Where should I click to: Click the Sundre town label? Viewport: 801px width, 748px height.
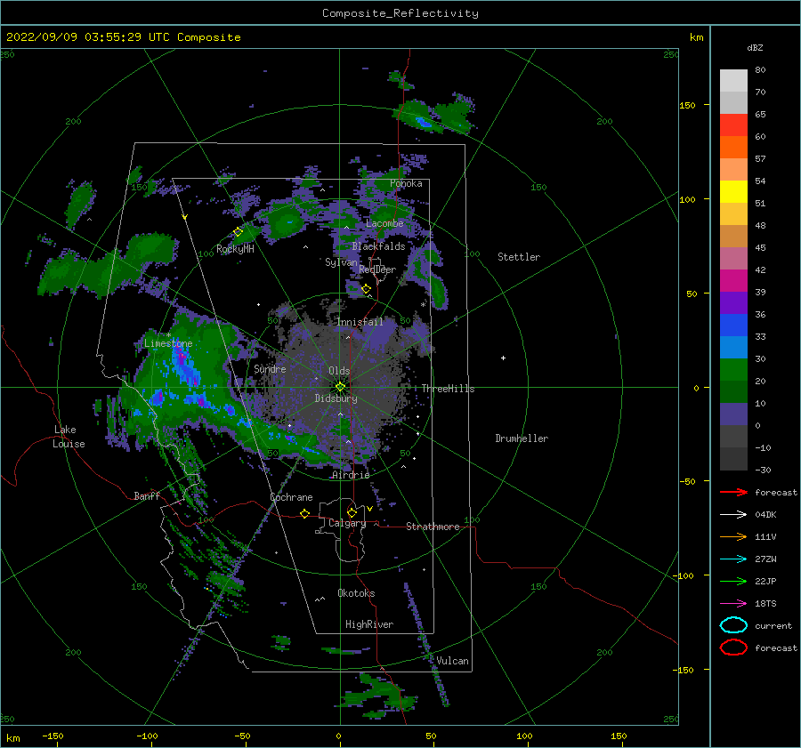pyautogui.click(x=270, y=368)
